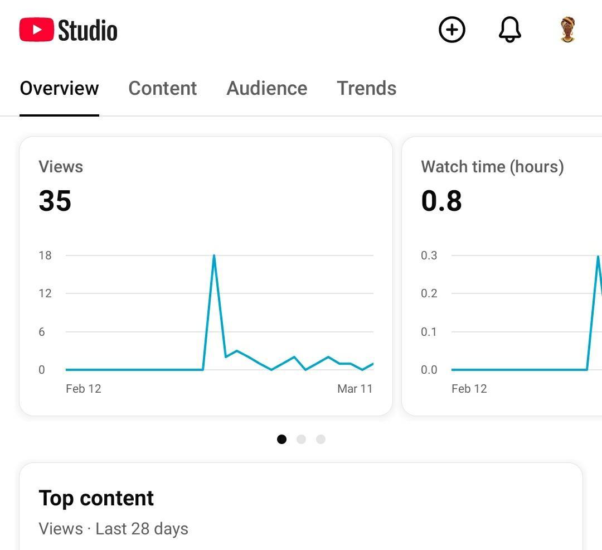This screenshot has width=602, height=550.
Task: Tap the 'Views · Last 28 days' subtitle
Action: click(113, 528)
